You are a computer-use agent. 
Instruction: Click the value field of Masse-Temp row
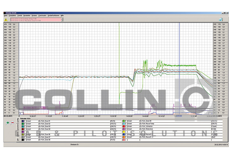pyautogui.click(x=217, y=124)
